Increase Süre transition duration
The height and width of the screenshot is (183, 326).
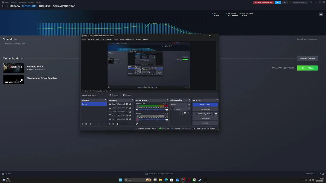click(189, 108)
